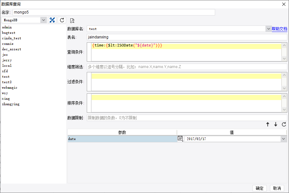
Task: Click the 表名 jaindanxing input field
Action: pos(187,37)
